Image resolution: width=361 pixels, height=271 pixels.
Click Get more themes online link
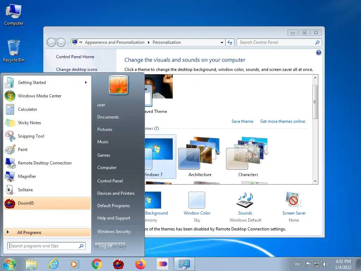coord(282,121)
